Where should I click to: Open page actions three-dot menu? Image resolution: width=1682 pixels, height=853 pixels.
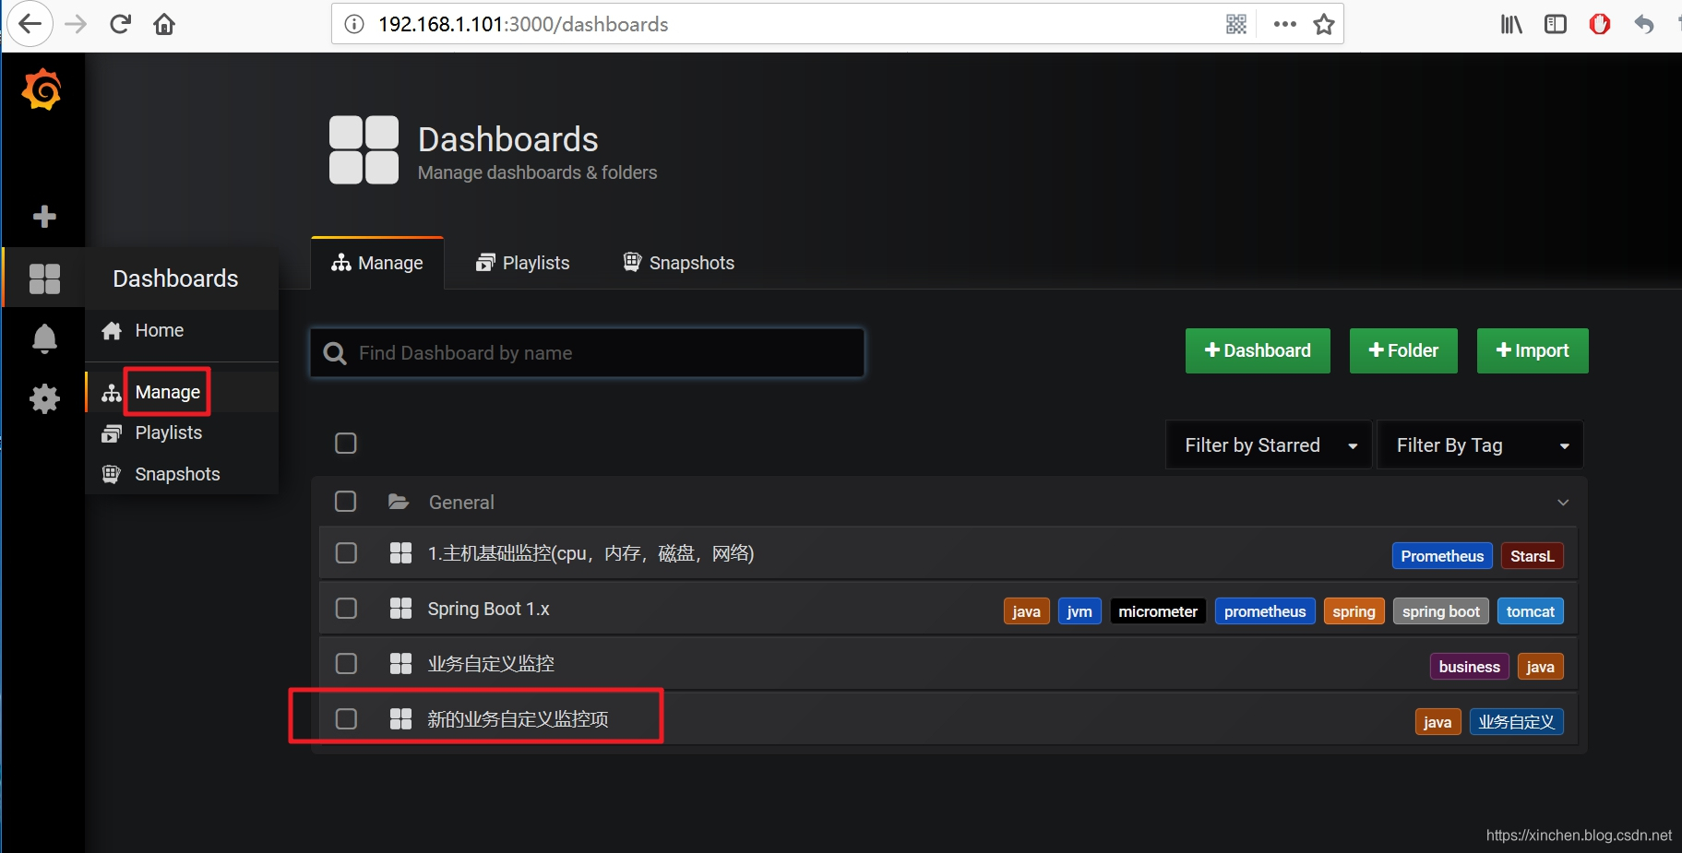pos(1284,24)
